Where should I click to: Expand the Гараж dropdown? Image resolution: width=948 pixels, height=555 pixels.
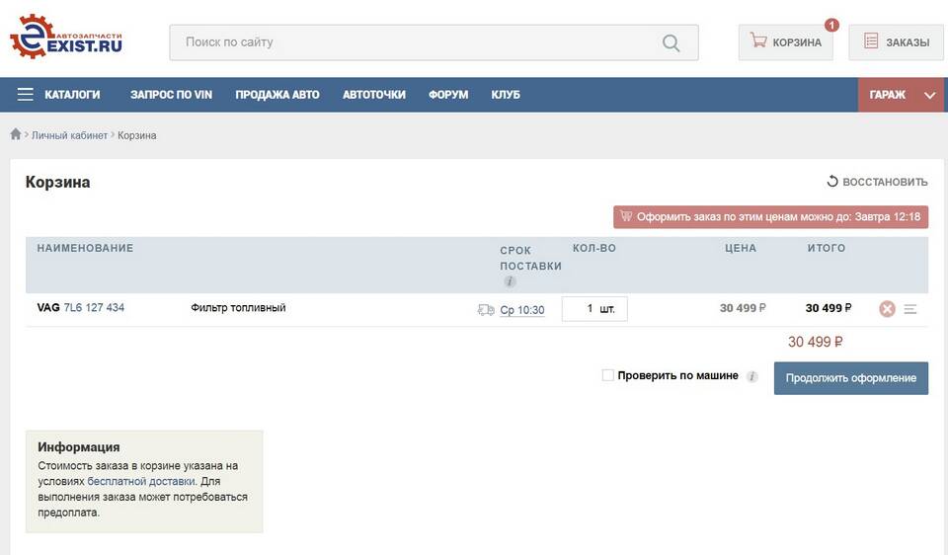tap(928, 95)
